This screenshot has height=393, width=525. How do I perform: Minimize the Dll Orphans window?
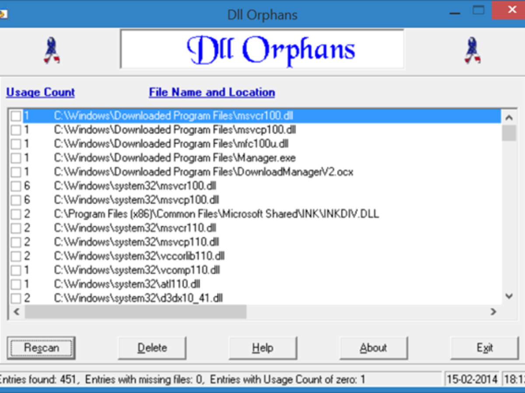[456, 13]
